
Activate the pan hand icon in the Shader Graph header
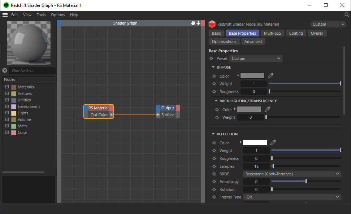pyautogui.click(x=193, y=23)
